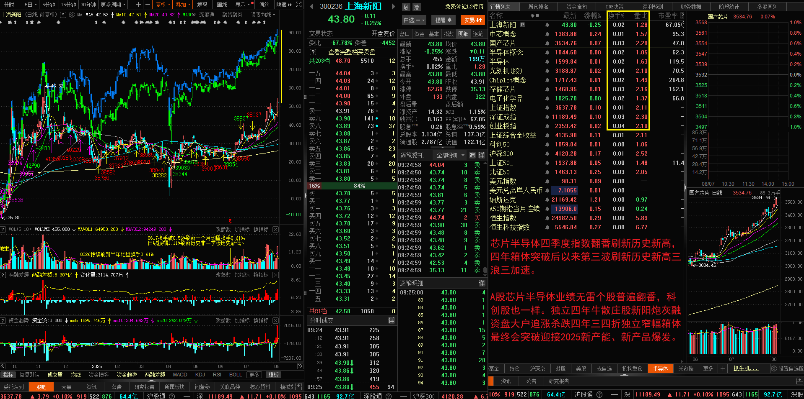
Task: Expand MA values with the chevron icon
Action: (194, 15)
